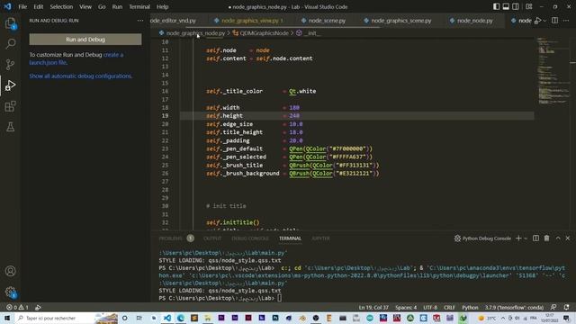This screenshot has height=324, width=576.
Task: Open Windows Start button
Action: 7,318
